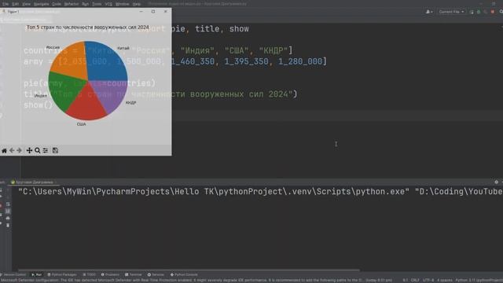Viewport: 503px width, 283px height.
Task: Open the Version Control tool window
Action: [x=13, y=274]
